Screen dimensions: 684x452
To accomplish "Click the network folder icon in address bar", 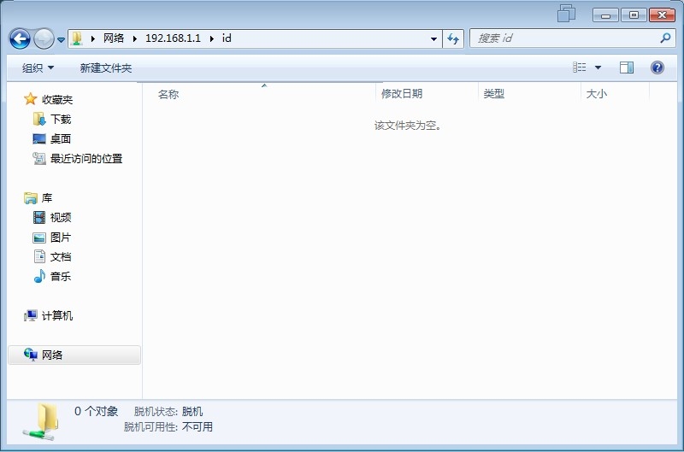I will 77,38.
